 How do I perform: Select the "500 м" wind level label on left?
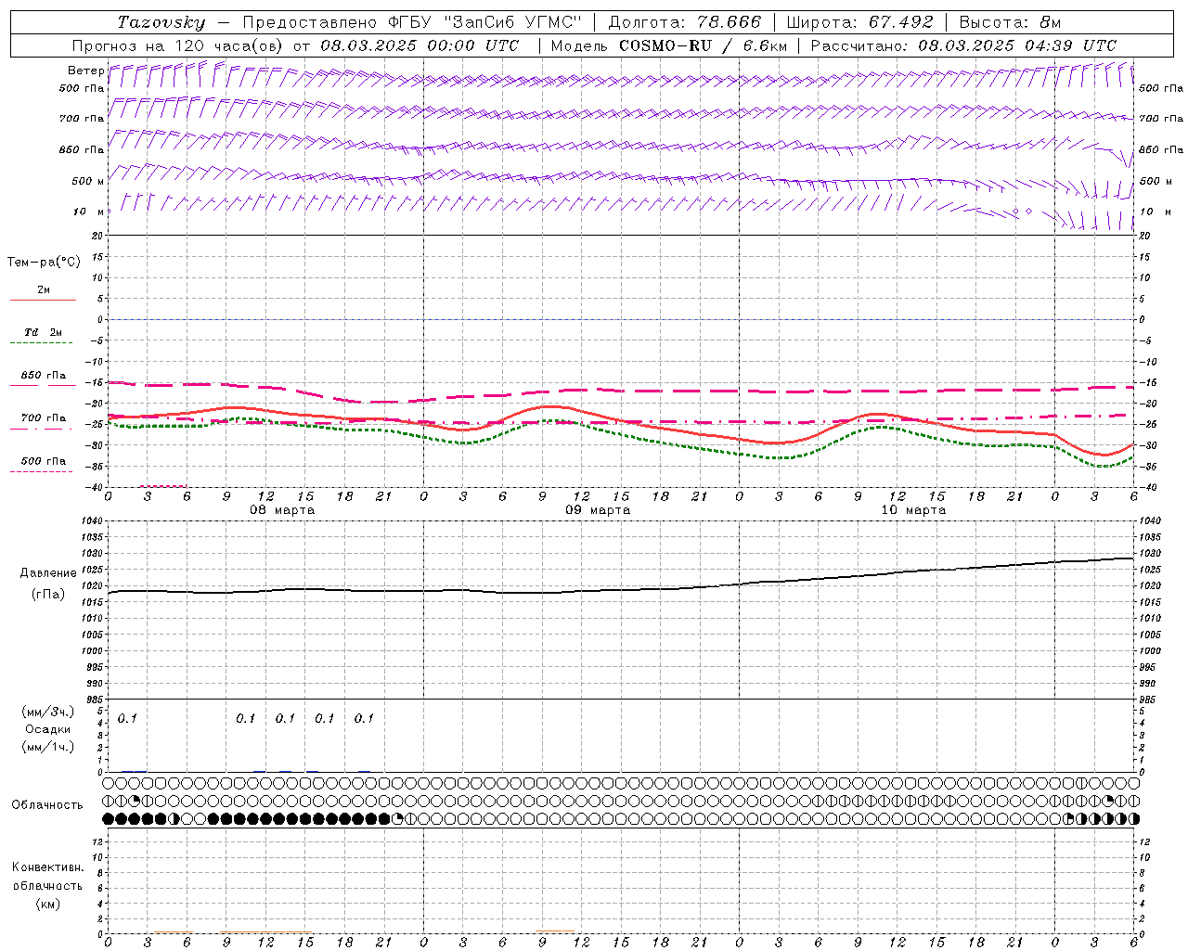click(88, 181)
